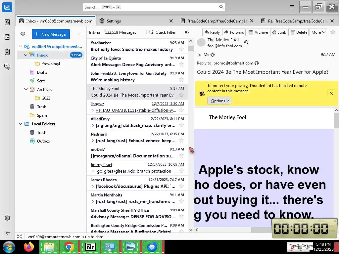Collapse the Archives folder subtree
This screenshot has height=254, width=339.
[26, 89]
